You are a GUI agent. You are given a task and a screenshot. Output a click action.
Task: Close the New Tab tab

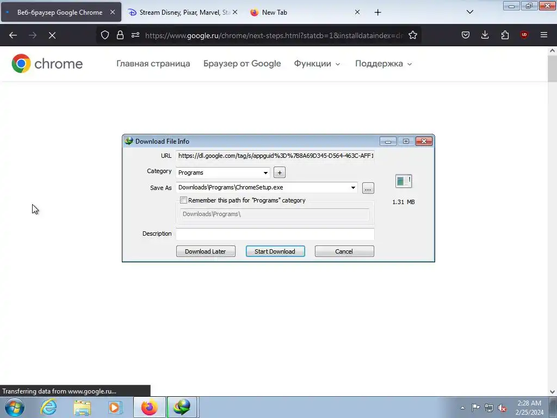pos(357,12)
